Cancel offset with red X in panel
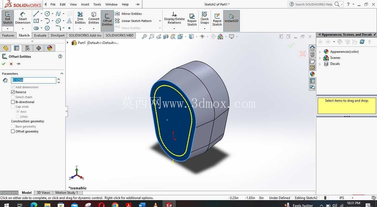The height and width of the screenshot is (207, 377). click(11, 64)
